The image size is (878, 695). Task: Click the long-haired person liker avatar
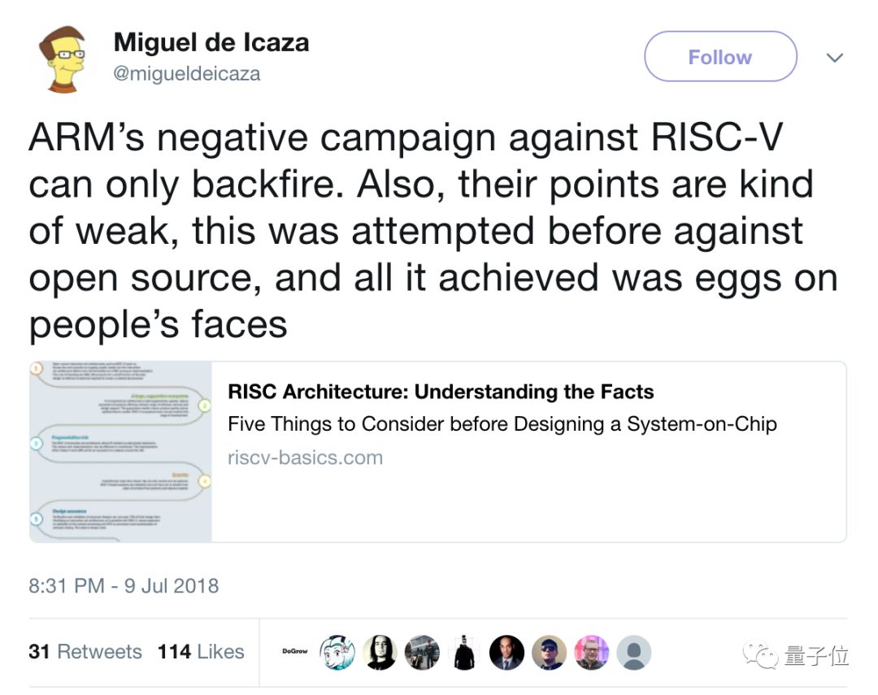tap(379, 652)
